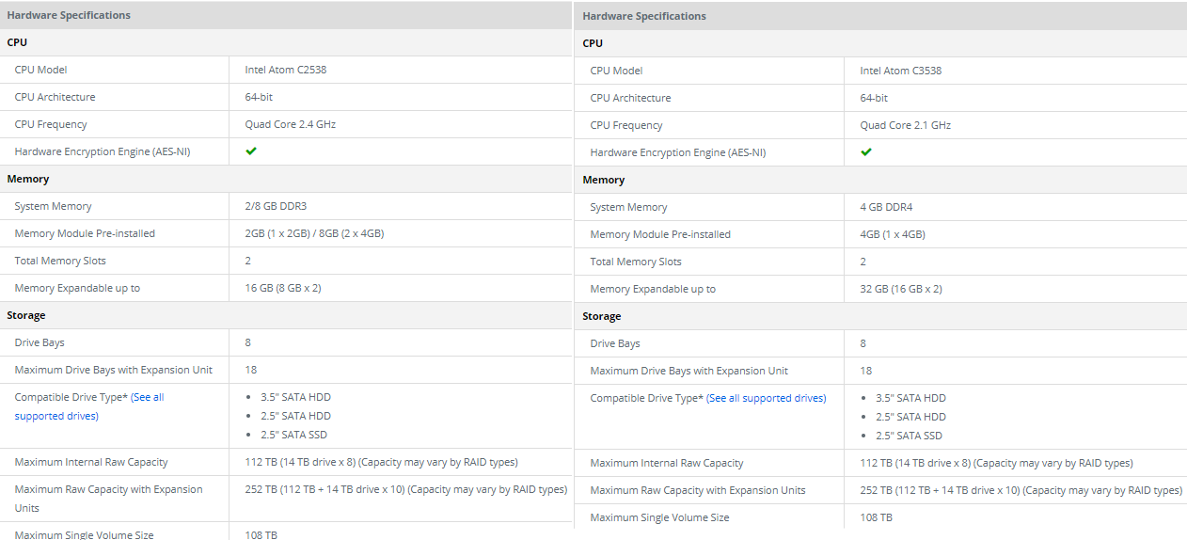Click 'Drive Bays' label in left table
This screenshot has width=1187, height=540.
click(40, 342)
